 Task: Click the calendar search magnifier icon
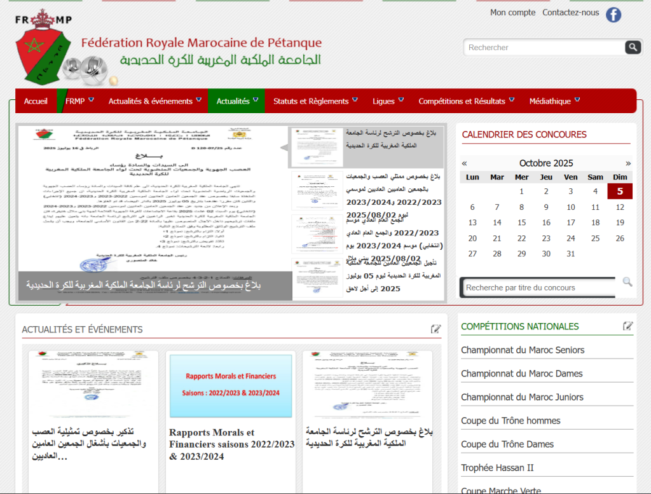pyautogui.click(x=627, y=282)
